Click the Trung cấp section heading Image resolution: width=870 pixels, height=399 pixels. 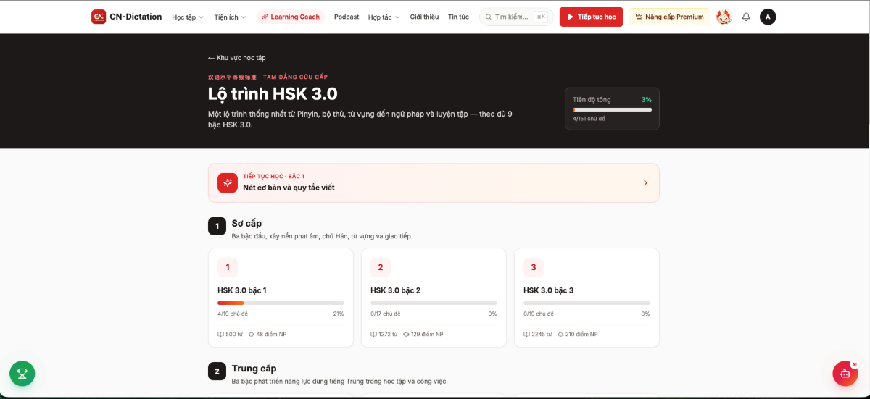[254, 369]
